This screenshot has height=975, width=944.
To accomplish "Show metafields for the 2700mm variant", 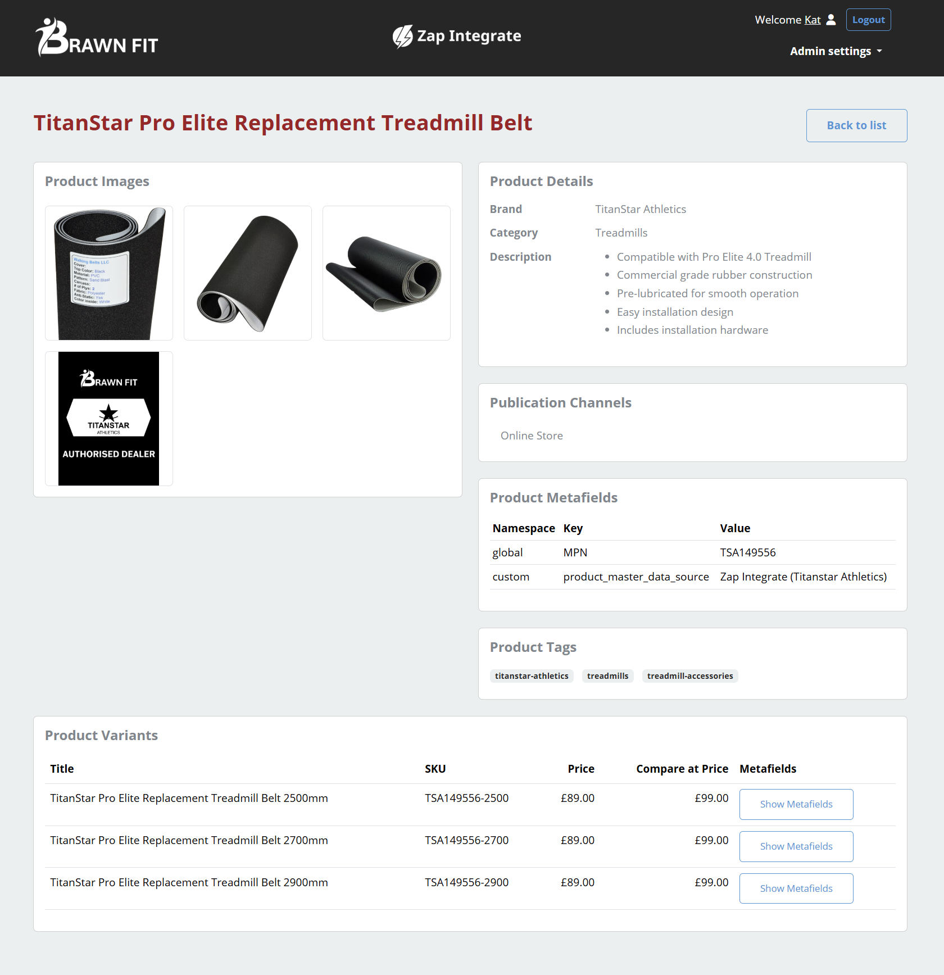I will (796, 846).
